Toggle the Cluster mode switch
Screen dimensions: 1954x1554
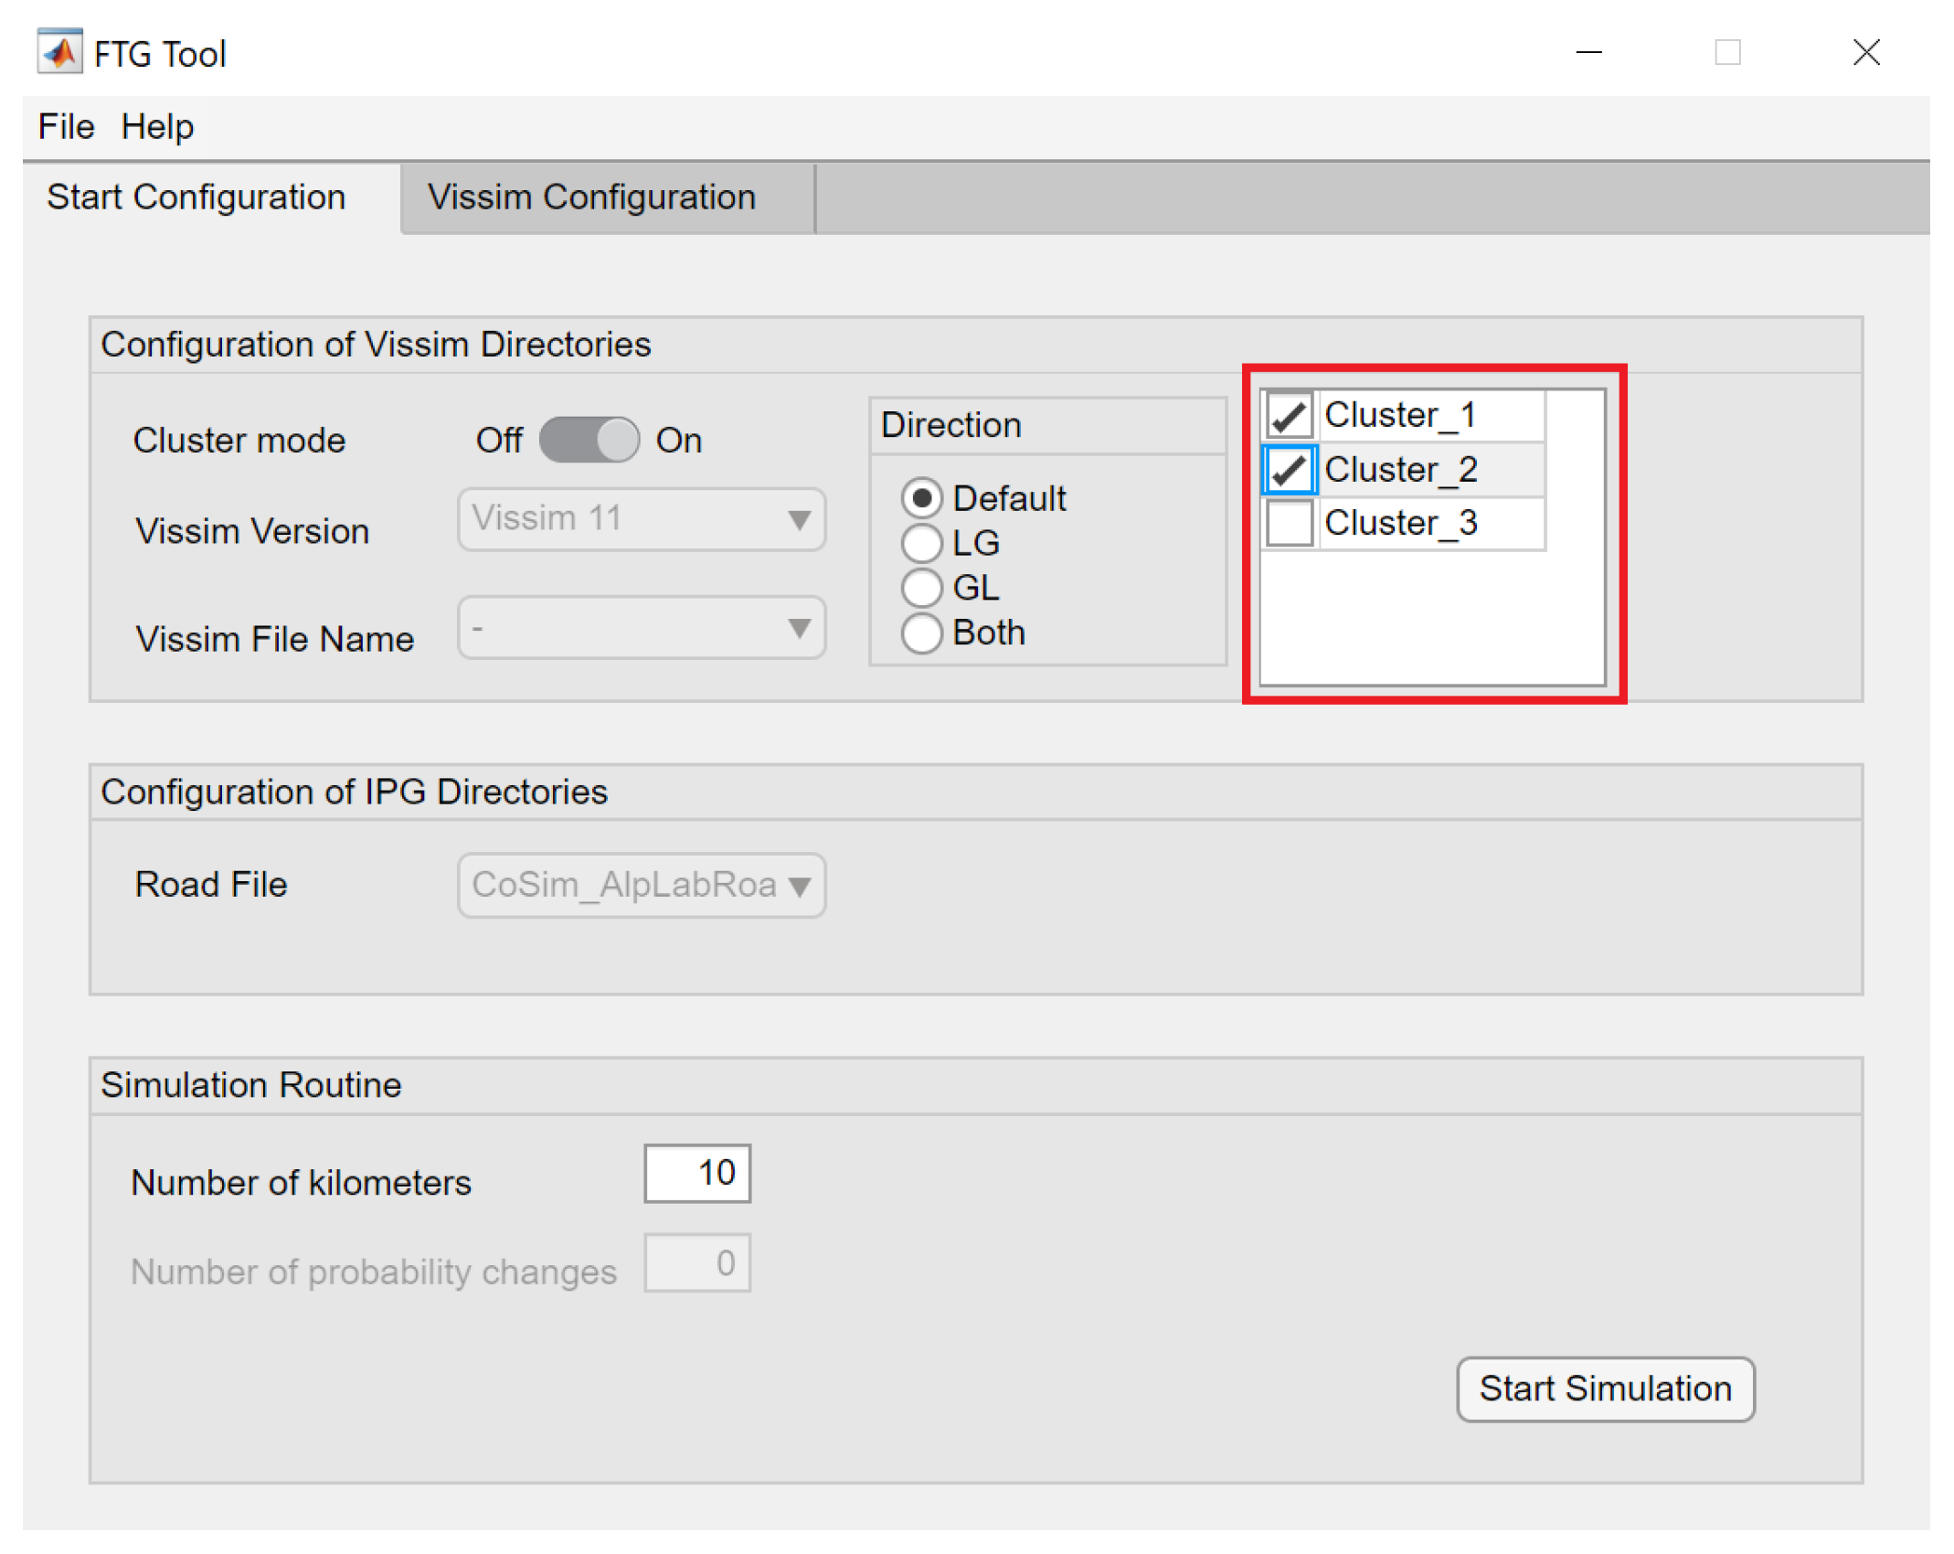589,441
